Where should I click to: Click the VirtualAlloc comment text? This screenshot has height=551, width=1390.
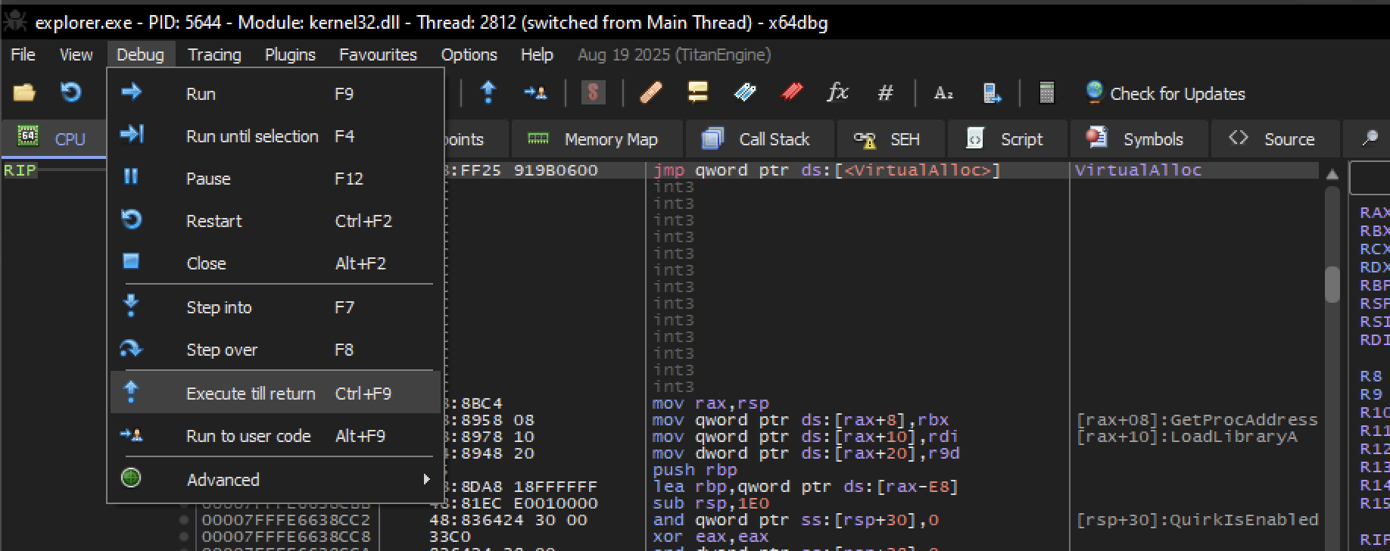pyautogui.click(x=1138, y=170)
